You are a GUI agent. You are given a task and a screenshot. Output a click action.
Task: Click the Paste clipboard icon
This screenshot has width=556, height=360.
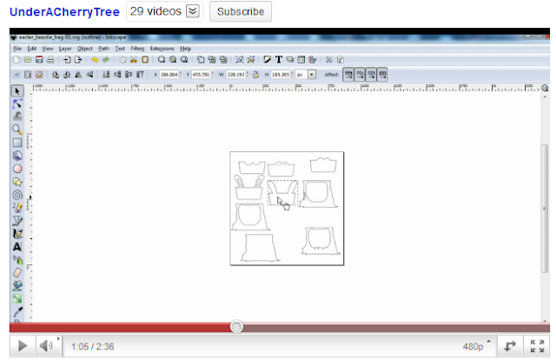(145, 60)
